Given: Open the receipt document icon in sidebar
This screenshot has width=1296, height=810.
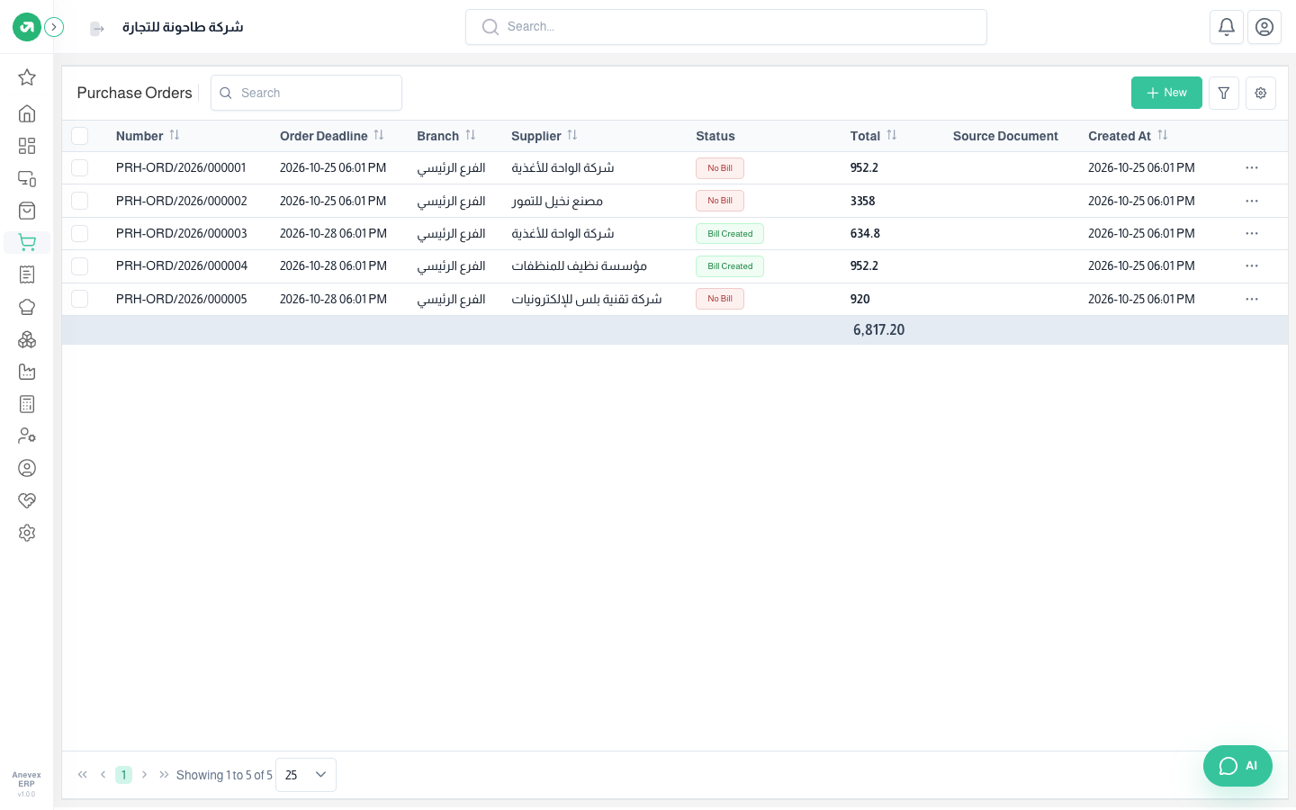Looking at the screenshot, I should point(27,274).
